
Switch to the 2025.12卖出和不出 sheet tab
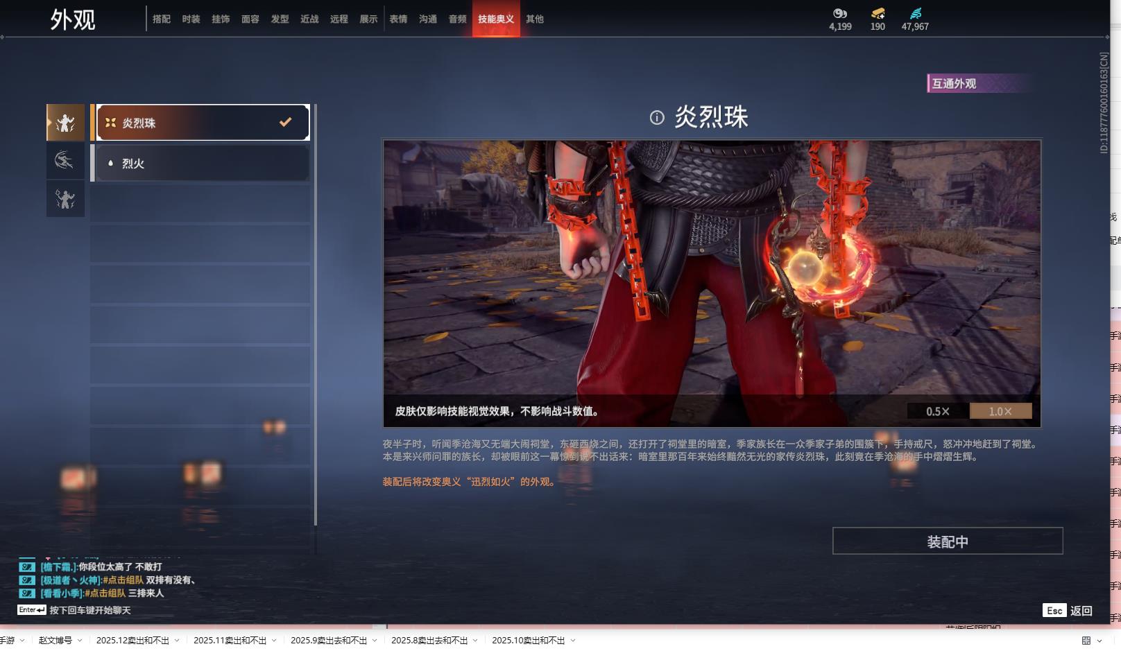tap(132, 641)
